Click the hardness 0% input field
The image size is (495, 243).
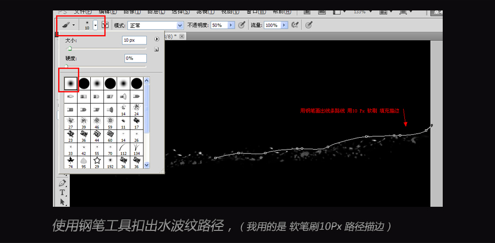pyautogui.click(x=135, y=58)
